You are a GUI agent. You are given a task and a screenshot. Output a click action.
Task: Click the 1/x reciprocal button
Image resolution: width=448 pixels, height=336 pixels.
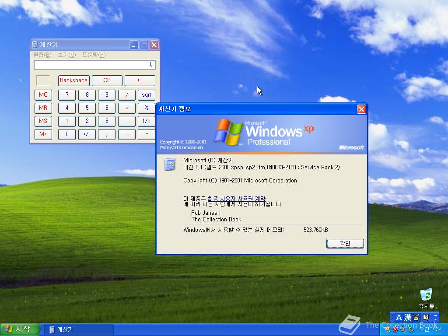coord(146,121)
